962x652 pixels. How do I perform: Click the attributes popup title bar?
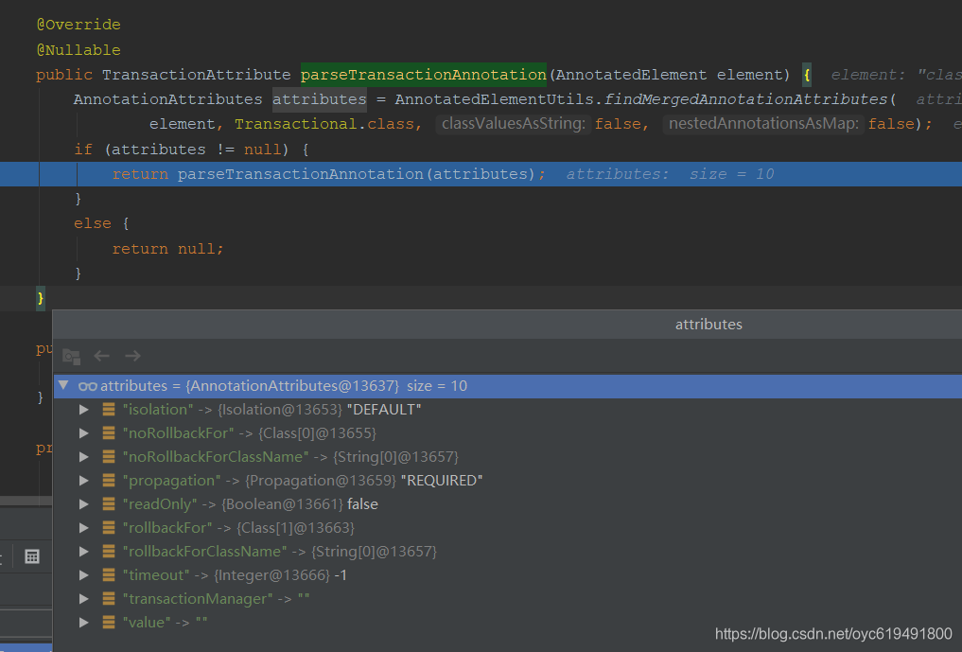tap(507, 325)
